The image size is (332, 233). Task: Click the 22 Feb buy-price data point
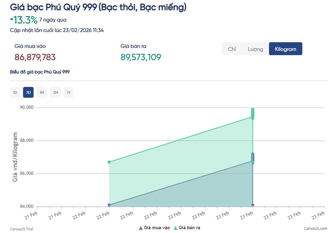pos(109,205)
